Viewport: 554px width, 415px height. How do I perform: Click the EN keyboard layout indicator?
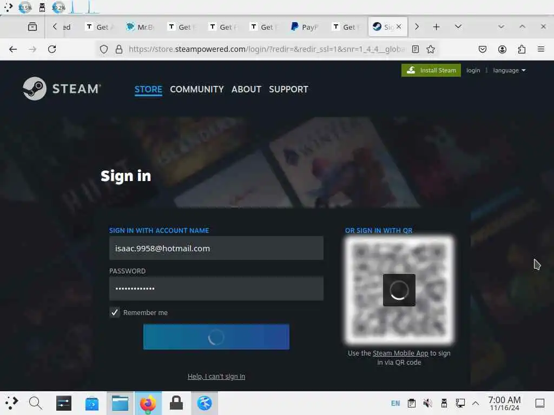point(395,403)
